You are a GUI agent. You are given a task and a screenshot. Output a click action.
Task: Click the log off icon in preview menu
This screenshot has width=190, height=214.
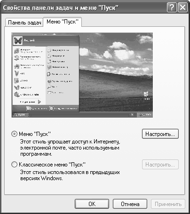(28, 108)
